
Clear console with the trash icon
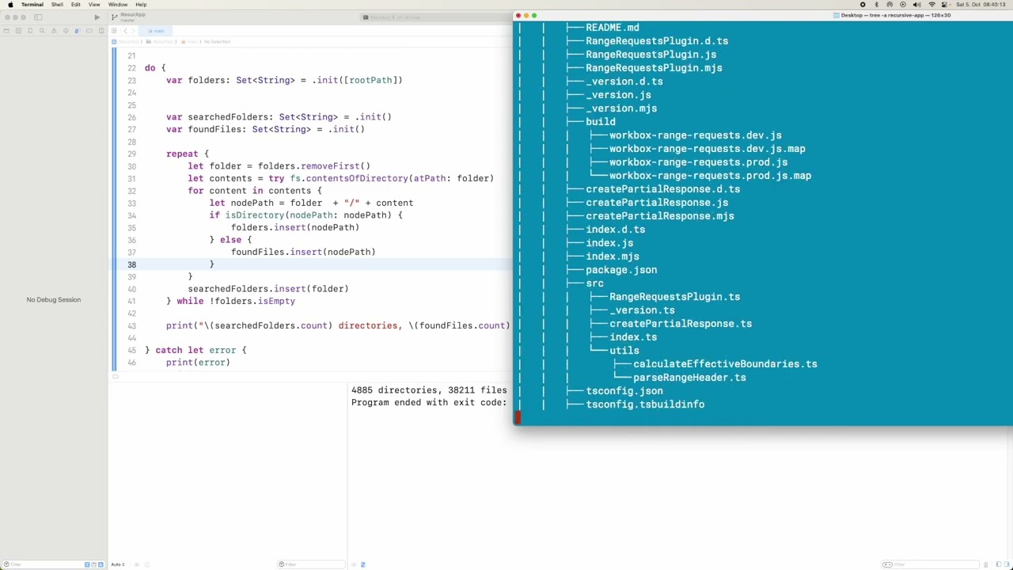click(x=986, y=564)
